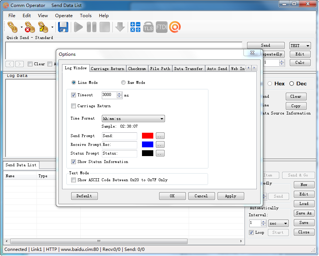Click the previous arrow below Quick Send box
This screenshot has height=256, width=319.
pos(10,64)
